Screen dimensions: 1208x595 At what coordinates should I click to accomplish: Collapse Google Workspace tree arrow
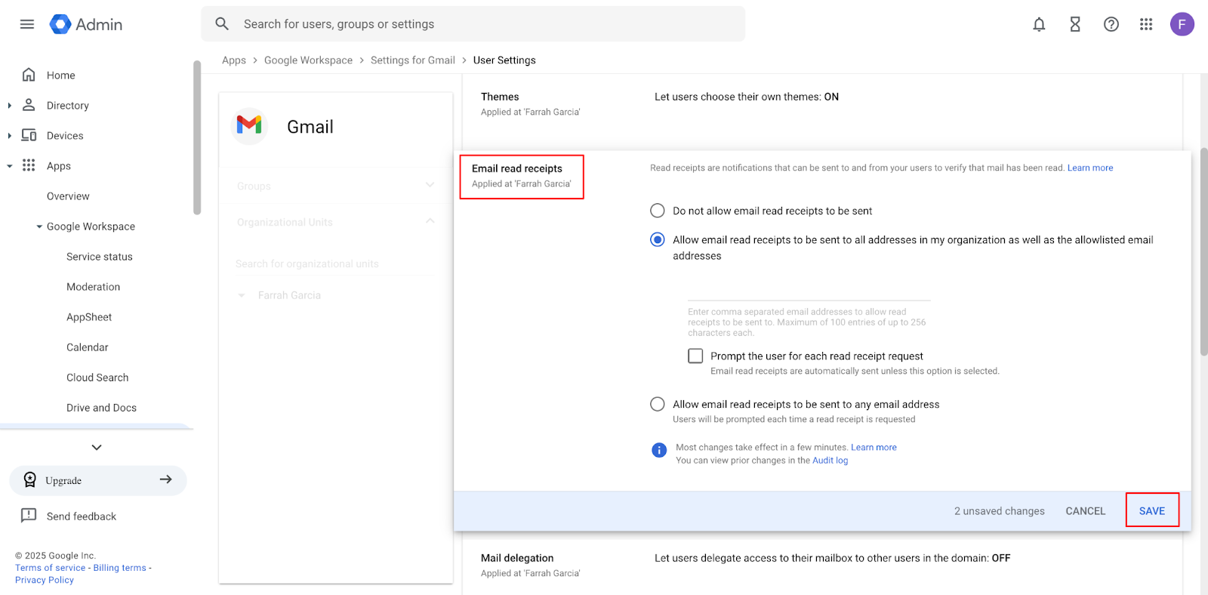tap(39, 227)
